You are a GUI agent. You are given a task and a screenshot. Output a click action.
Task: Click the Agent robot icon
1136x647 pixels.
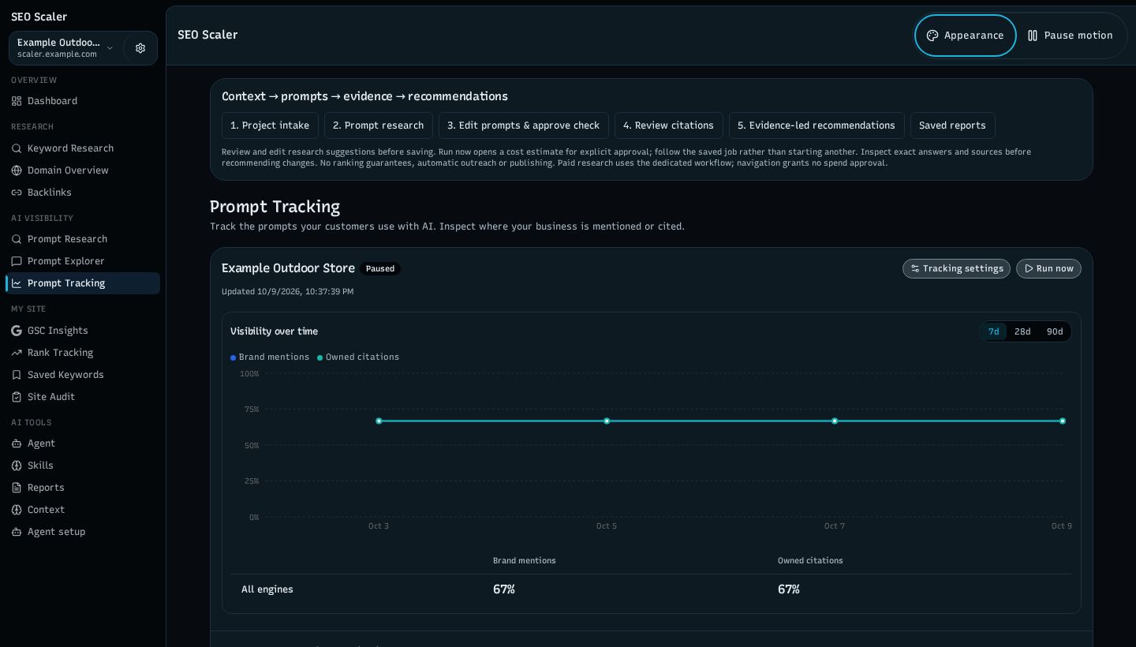(x=17, y=443)
